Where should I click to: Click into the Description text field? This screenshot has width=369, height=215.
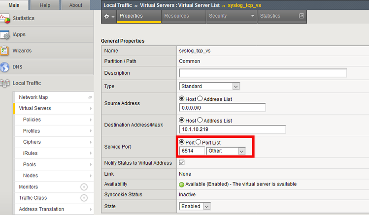click(x=263, y=73)
